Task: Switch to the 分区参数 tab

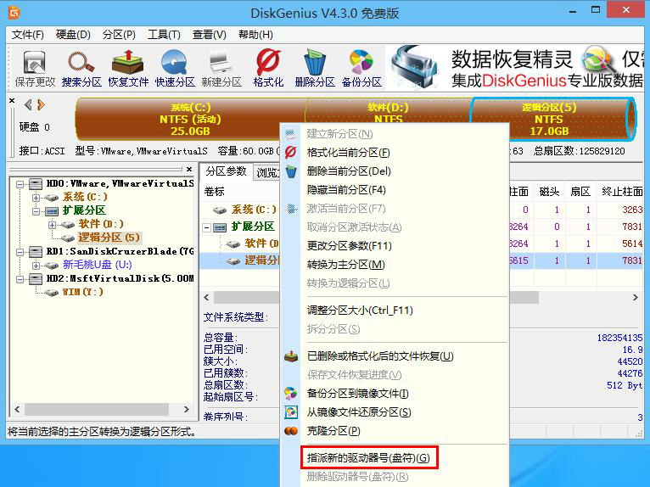Action: [x=226, y=171]
